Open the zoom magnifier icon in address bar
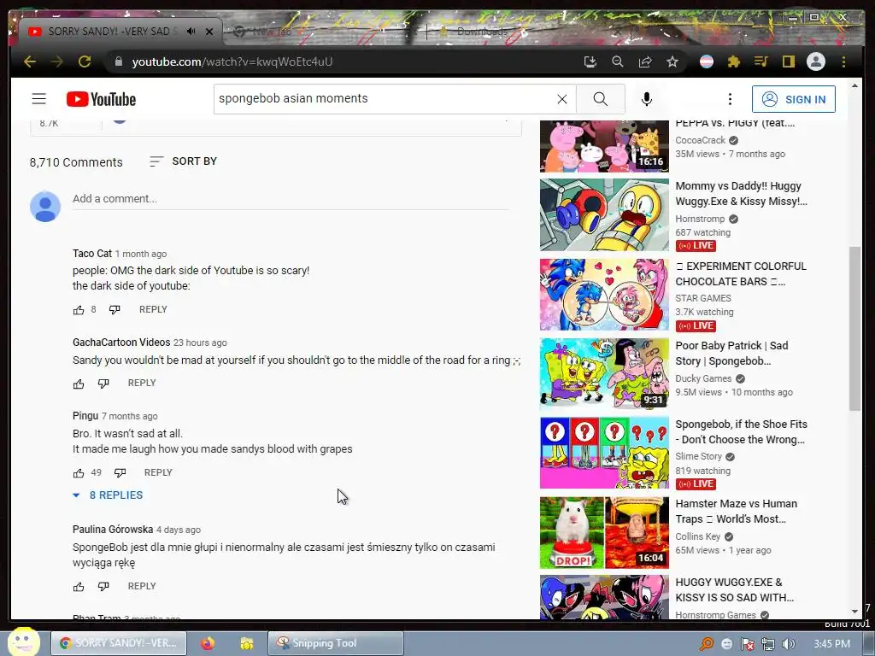Image resolution: width=875 pixels, height=656 pixels. 617,61
